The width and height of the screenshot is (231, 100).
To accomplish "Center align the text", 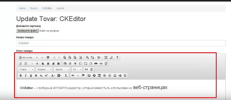I will pos(48,64).
